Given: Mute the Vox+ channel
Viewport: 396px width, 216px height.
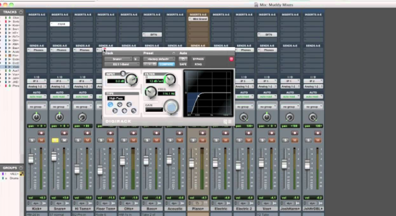Looking at the screenshot, I should click(x=272, y=140).
